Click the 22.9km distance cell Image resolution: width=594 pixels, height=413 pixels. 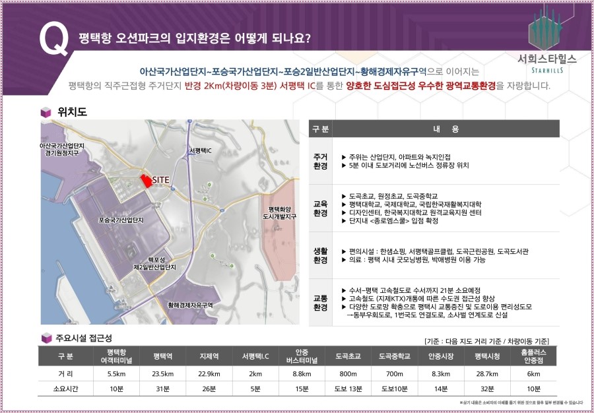[x=209, y=374]
